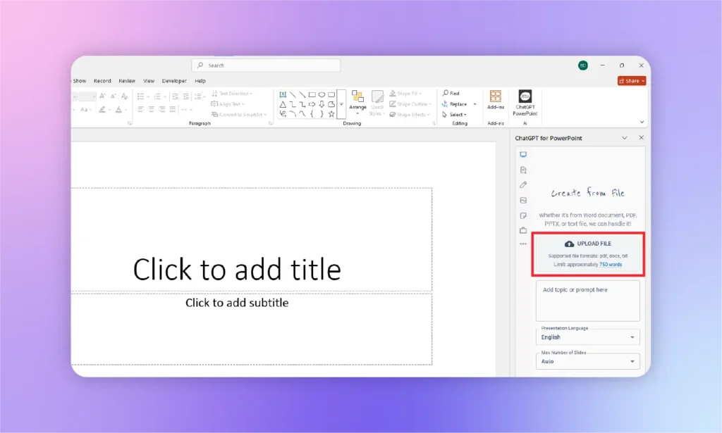The height and width of the screenshot is (433, 722).
Task: Select the five-point star shape
Action: 331,114
